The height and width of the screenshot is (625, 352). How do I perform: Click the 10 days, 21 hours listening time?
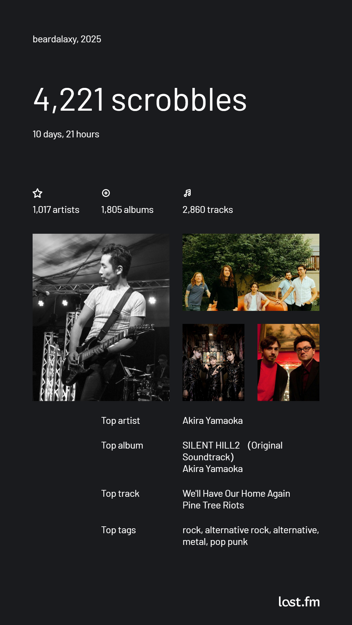(x=66, y=134)
